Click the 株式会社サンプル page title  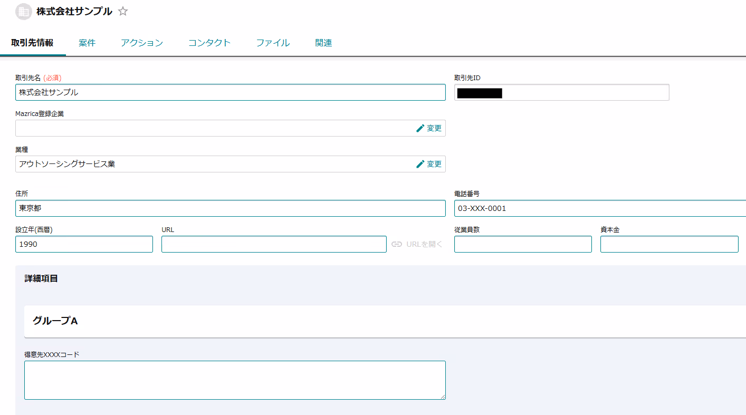74,11
